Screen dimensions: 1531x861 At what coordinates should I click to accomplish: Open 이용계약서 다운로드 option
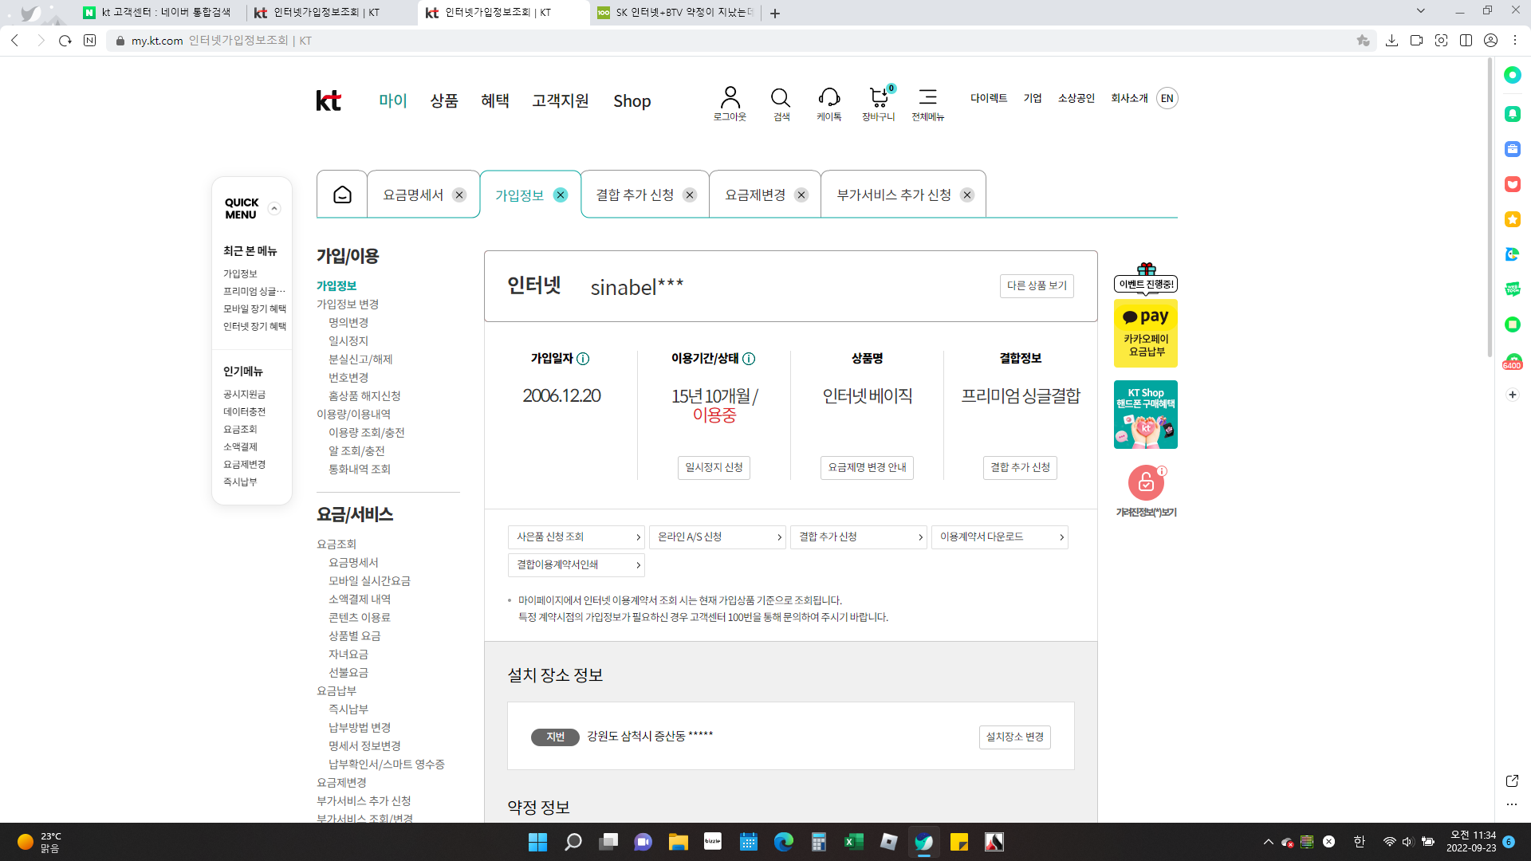click(x=999, y=537)
